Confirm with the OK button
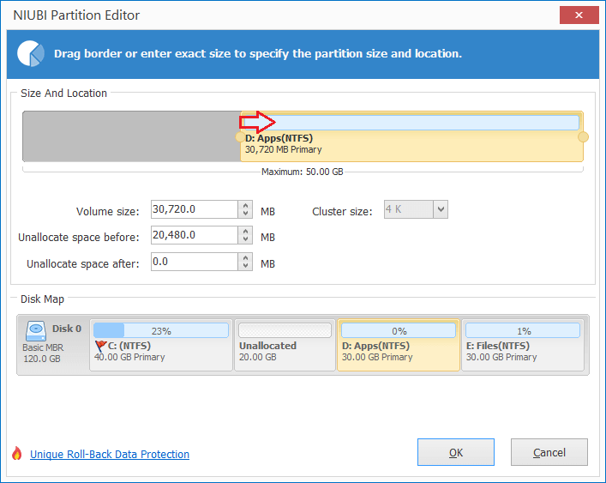Image resolution: width=606 pixels, height=483 pixels. coord(456,452)
